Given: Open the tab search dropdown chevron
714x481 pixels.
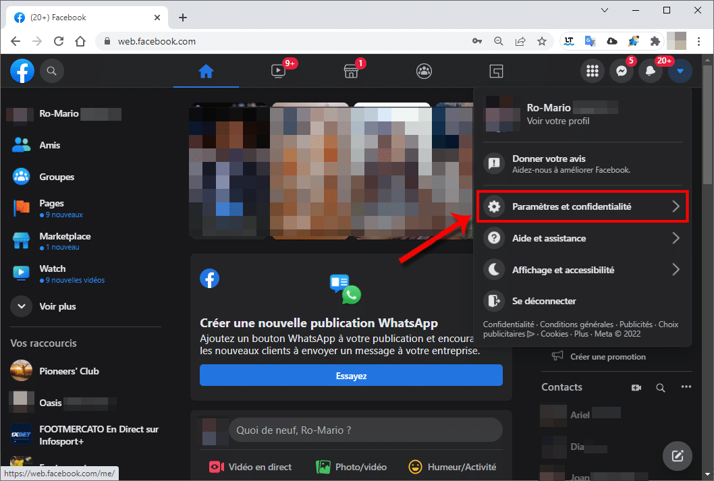Looking at the screenshot, I should (605, 10).
